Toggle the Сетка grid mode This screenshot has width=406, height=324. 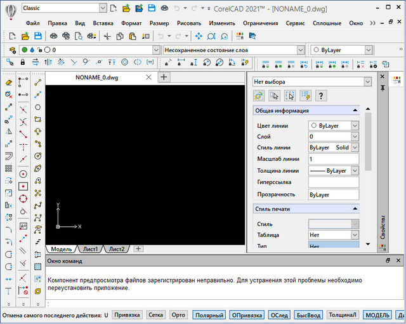[155, 315]
